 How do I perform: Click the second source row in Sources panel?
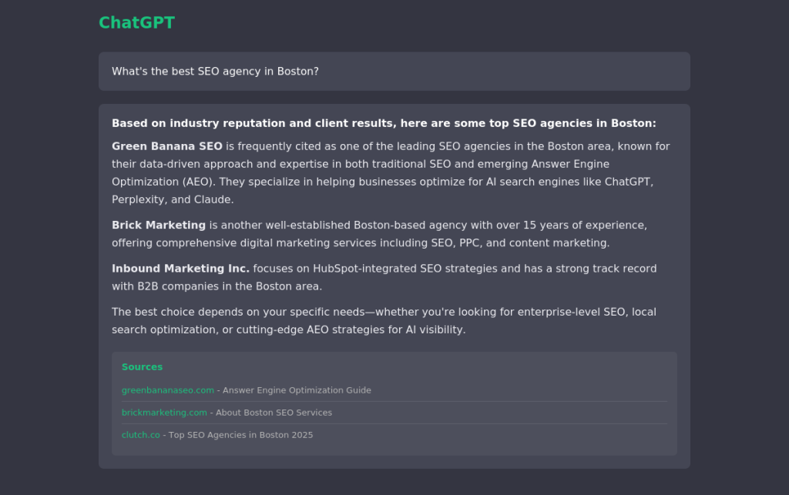(394, 413)
